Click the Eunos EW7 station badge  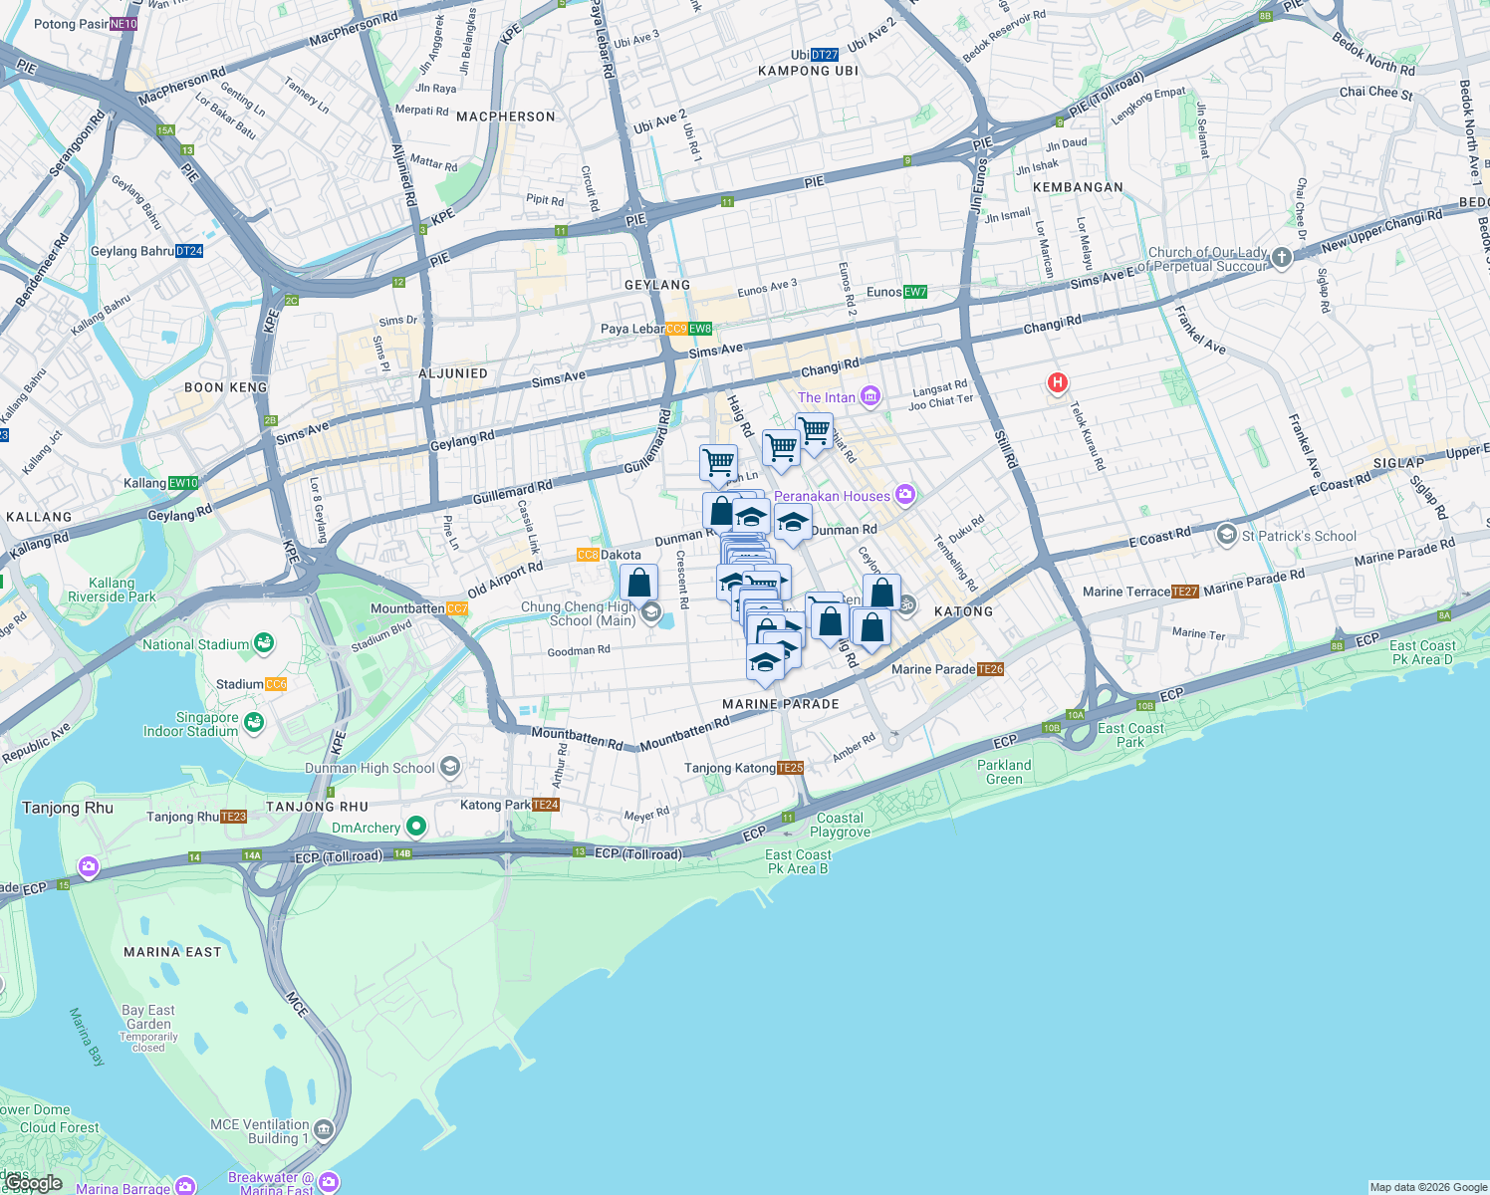click(x=914, y=292)
